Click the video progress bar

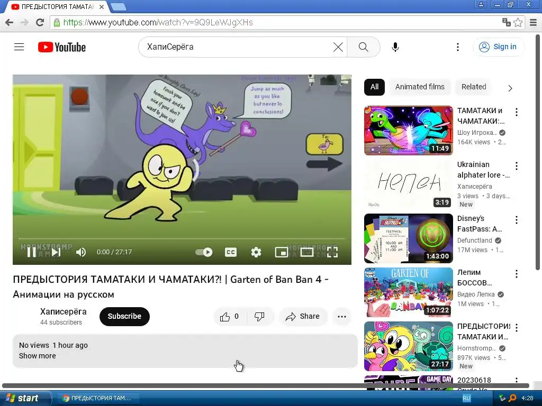[x=182, y=238]
